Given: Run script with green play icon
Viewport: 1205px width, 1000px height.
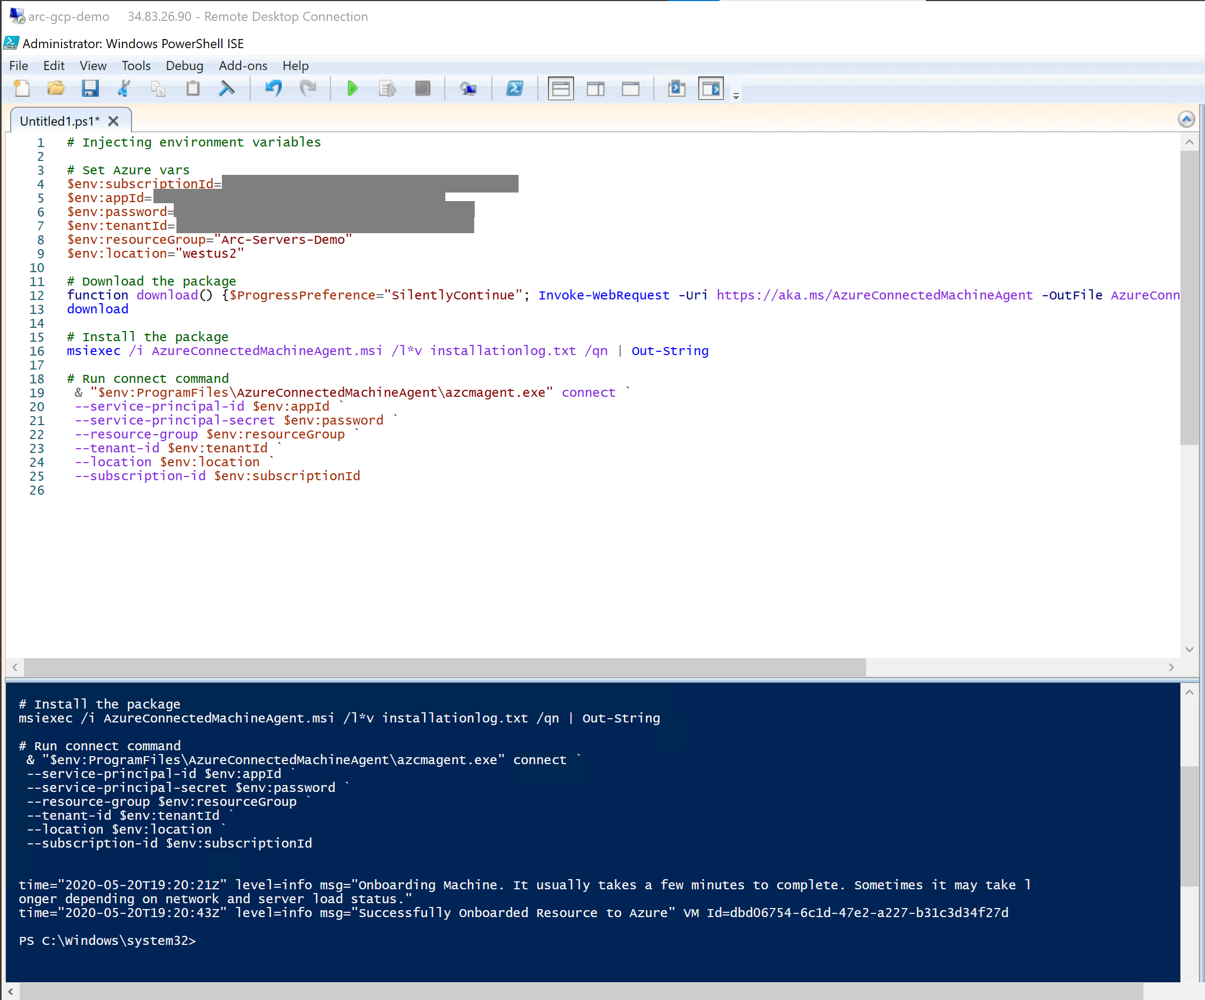Looking at the screenshot, I should [352, 88].
